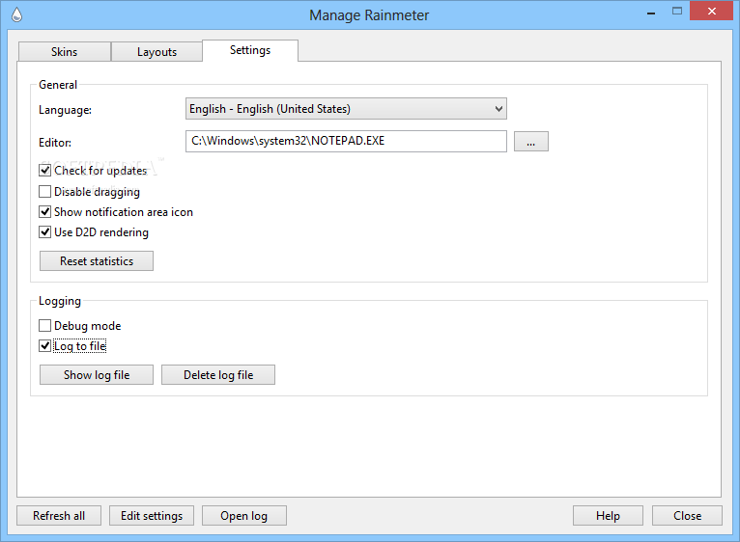Screen dimensions: 740x542
Task: Browse for editor with the ellipsis button
Action: pos(531,142)
